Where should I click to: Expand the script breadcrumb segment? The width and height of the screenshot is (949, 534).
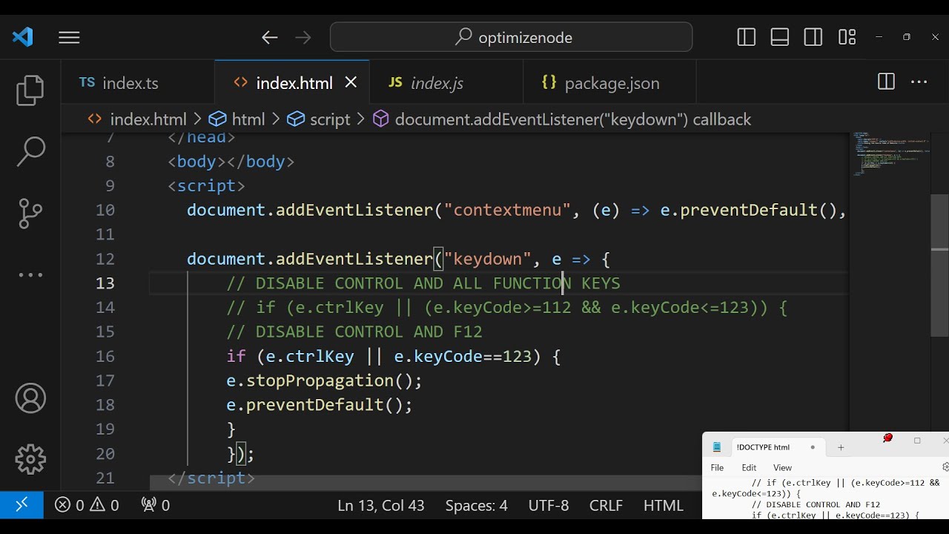pyautogui.click(x=329, y=119)
